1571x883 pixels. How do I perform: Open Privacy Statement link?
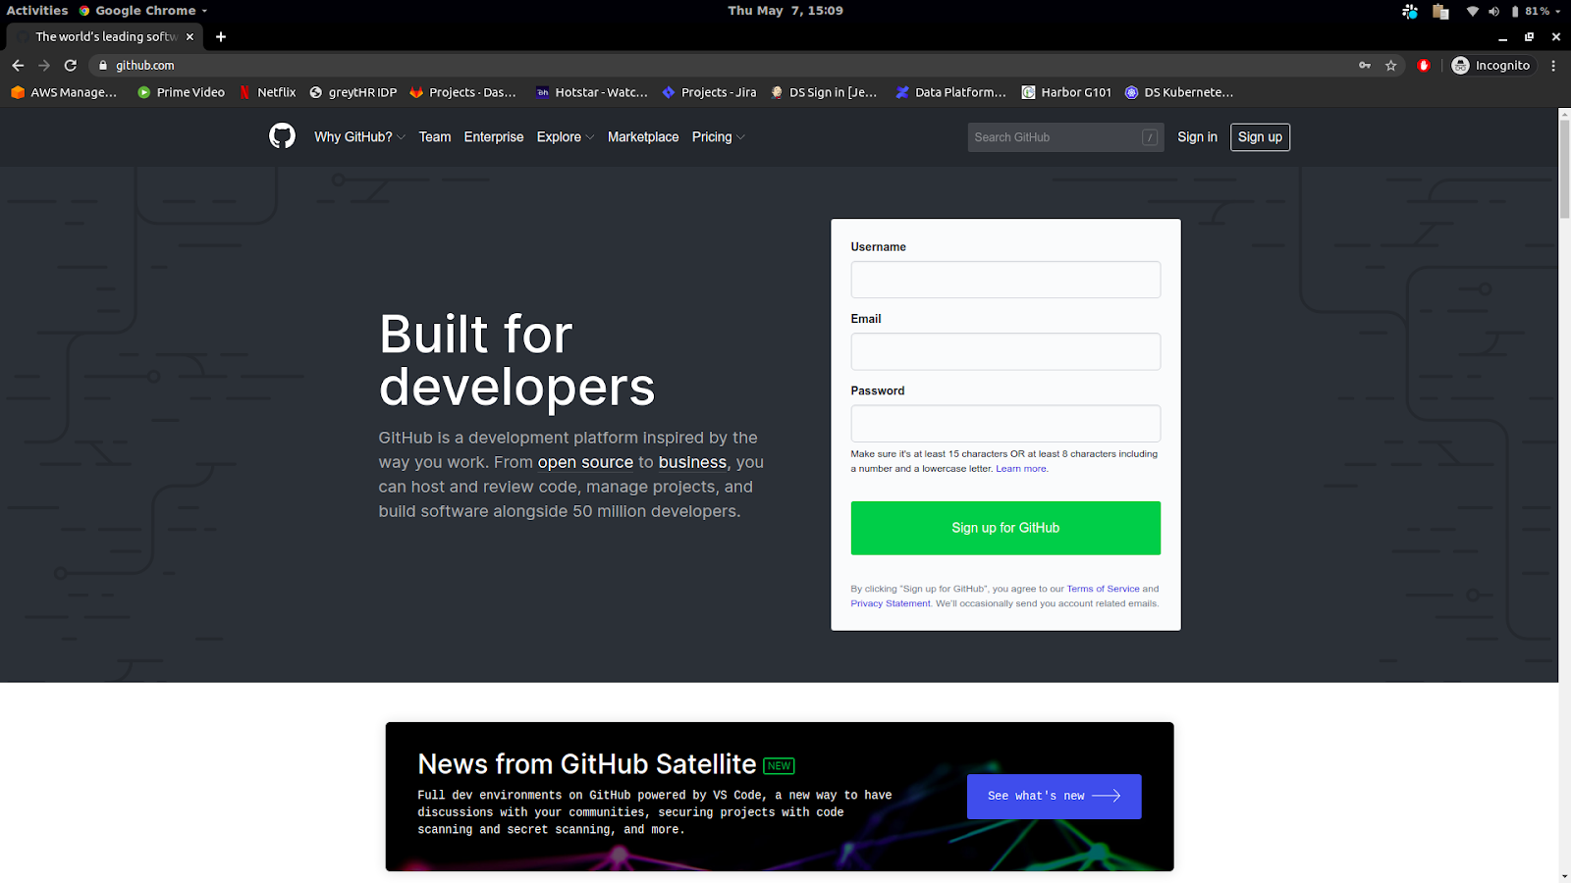coord(891,603)
